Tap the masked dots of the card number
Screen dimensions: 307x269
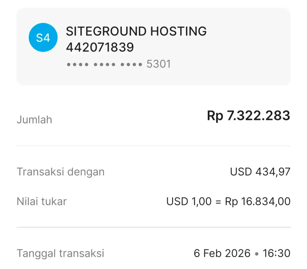pos(104,64)
